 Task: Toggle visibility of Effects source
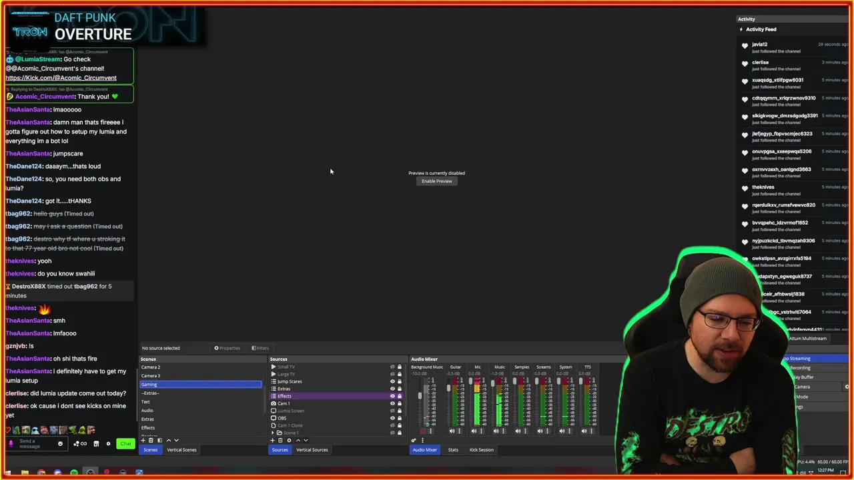click(392, 396)
